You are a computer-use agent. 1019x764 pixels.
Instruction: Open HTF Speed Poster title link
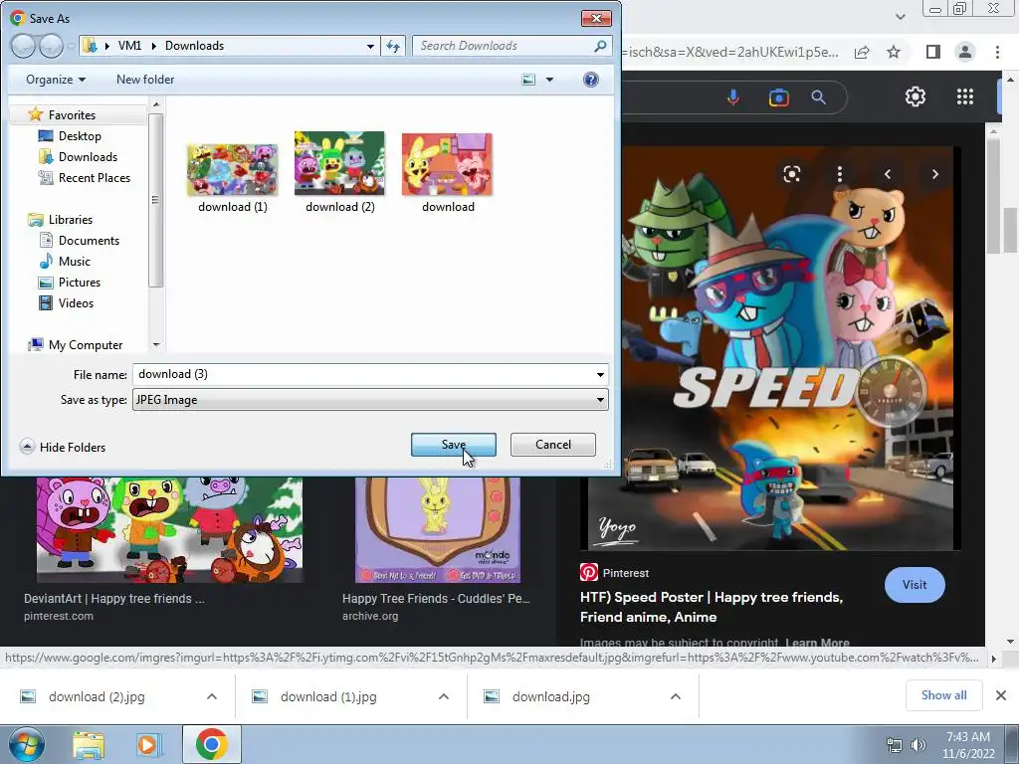point(712,607)
